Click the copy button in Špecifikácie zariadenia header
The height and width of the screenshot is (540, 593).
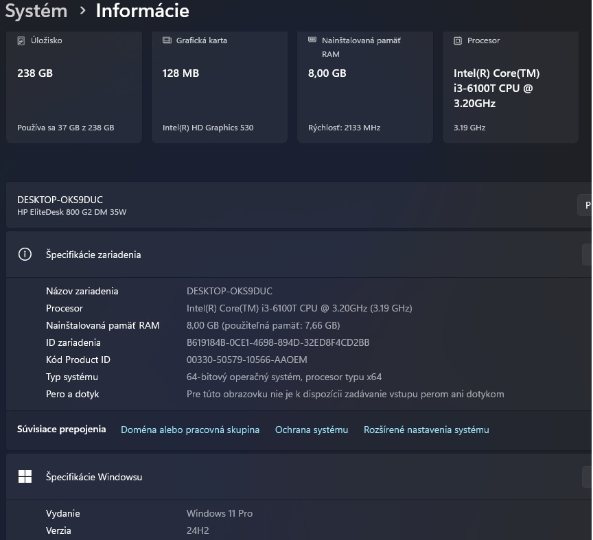(587, 255)
